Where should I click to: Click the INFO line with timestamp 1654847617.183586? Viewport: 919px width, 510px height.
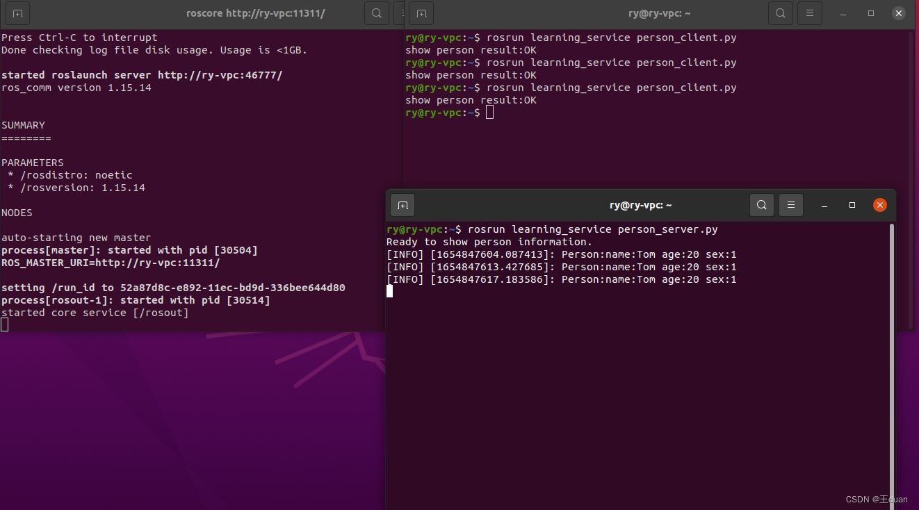point(562,279)
